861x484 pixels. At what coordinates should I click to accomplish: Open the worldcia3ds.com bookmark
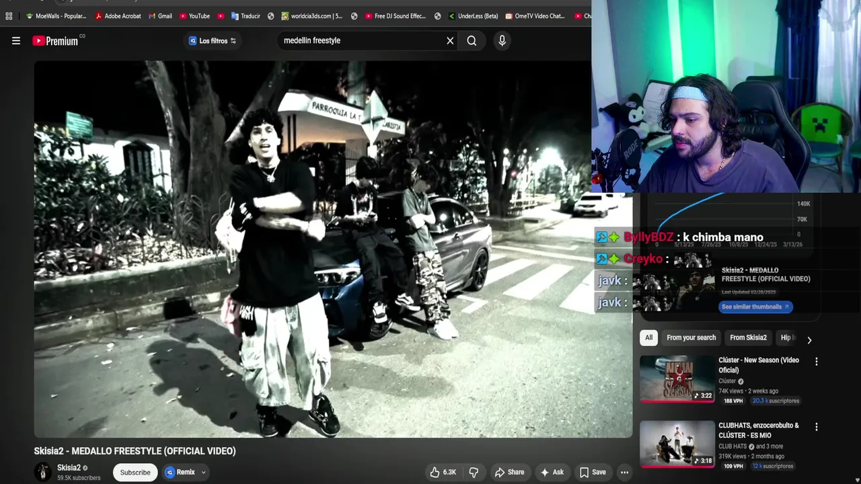click(x=312, y=16)
